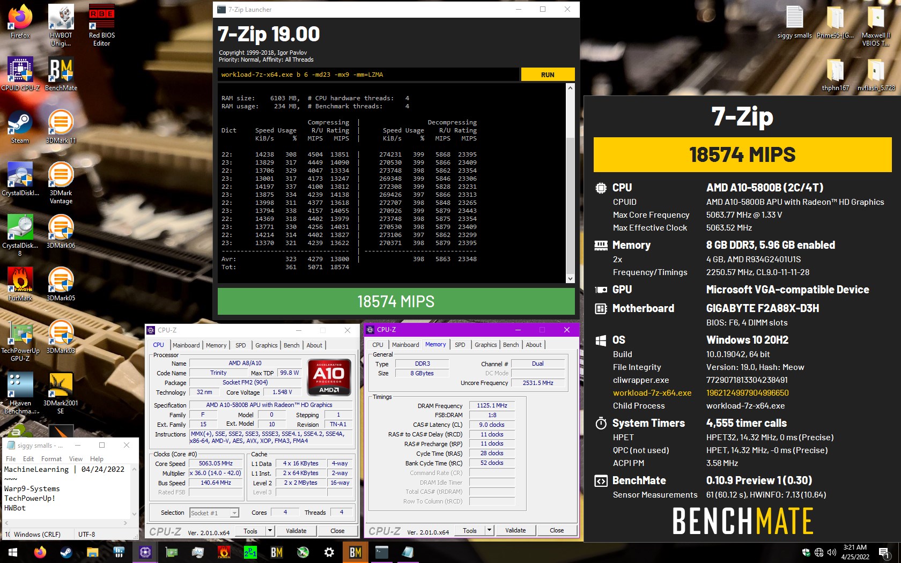The image size is (901, 563).
Task: Open the Maxwell II VBIOS folder on the desktop
Action: tap(876, 25)
